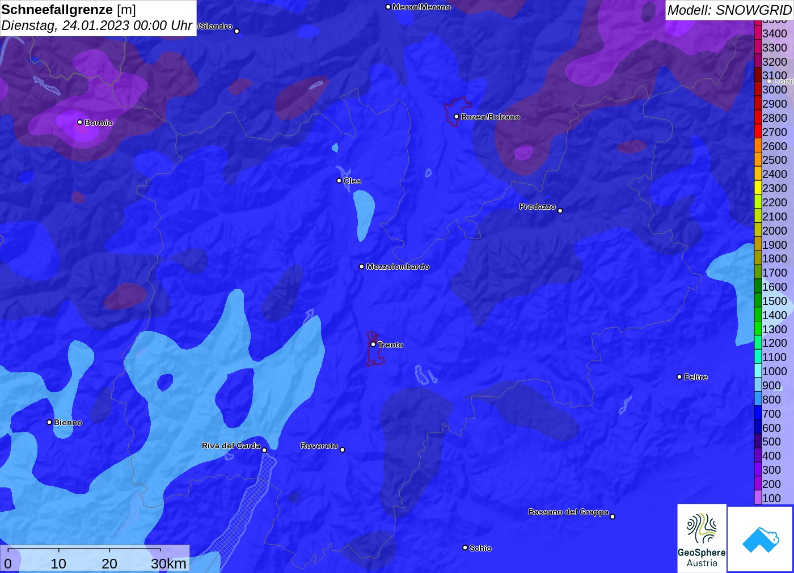Click the legend value '2500'
Screen dimensions: 794x573
coord(775,160)
